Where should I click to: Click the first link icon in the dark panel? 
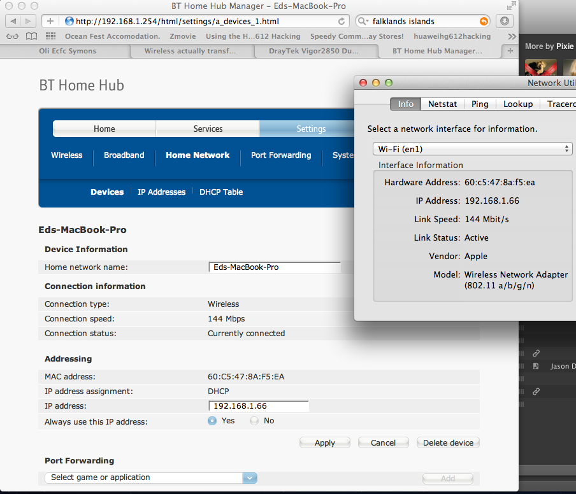tap(536, 353)
